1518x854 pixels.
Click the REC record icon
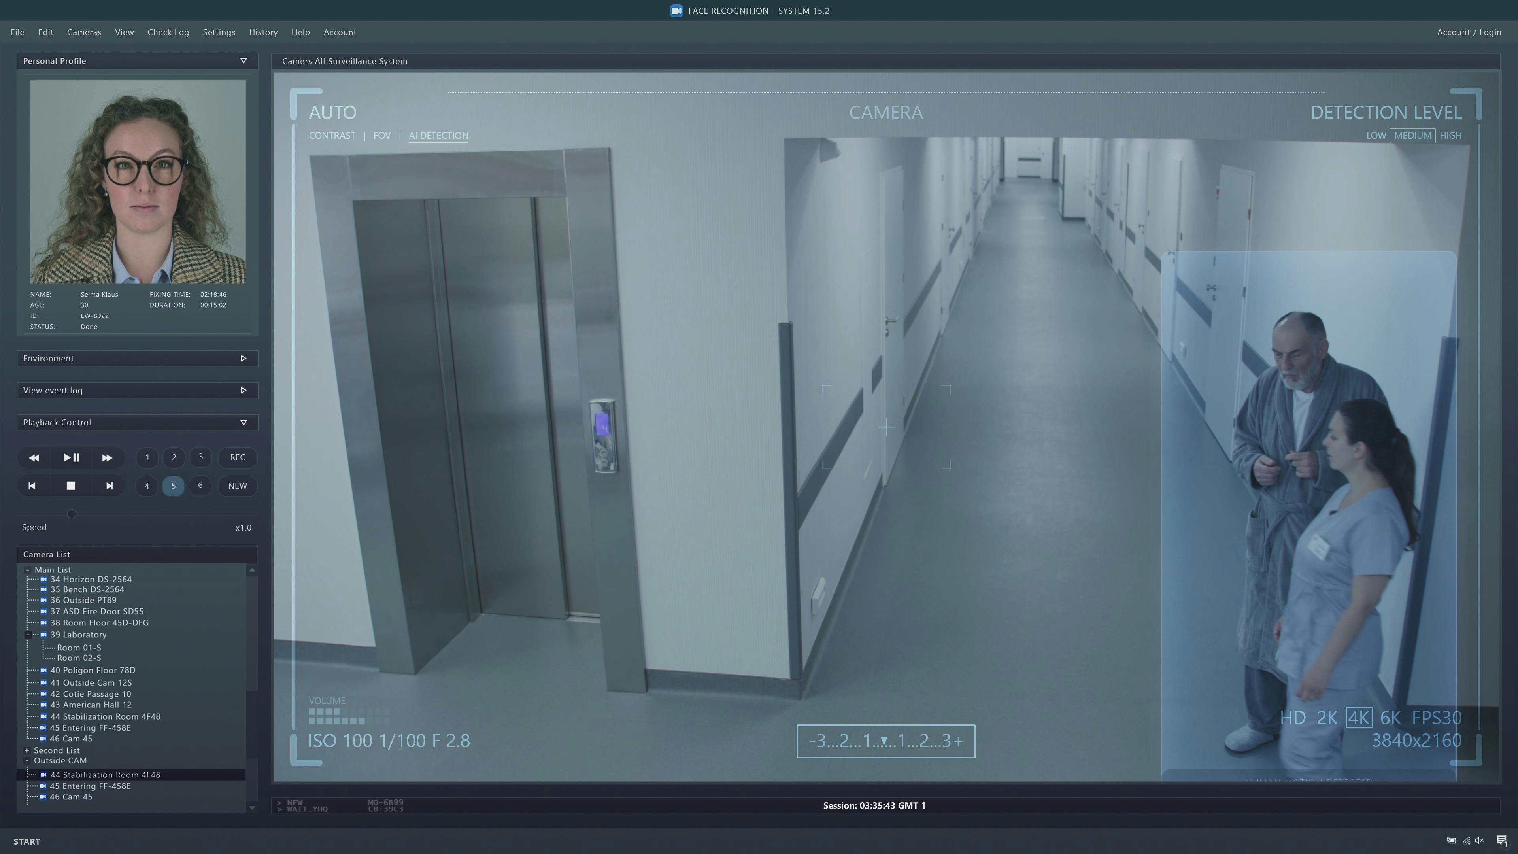pyautogui.click(x=238, y=457)
